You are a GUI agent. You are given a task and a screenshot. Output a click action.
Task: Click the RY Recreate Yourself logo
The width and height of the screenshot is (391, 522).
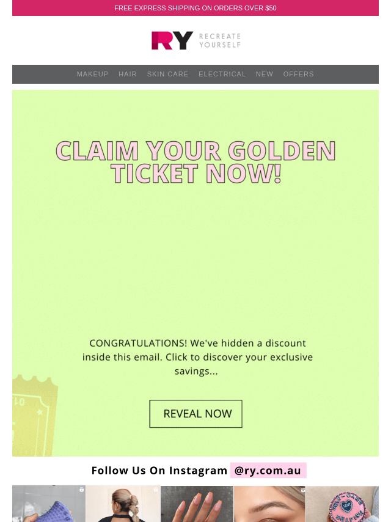pos(195,40)
